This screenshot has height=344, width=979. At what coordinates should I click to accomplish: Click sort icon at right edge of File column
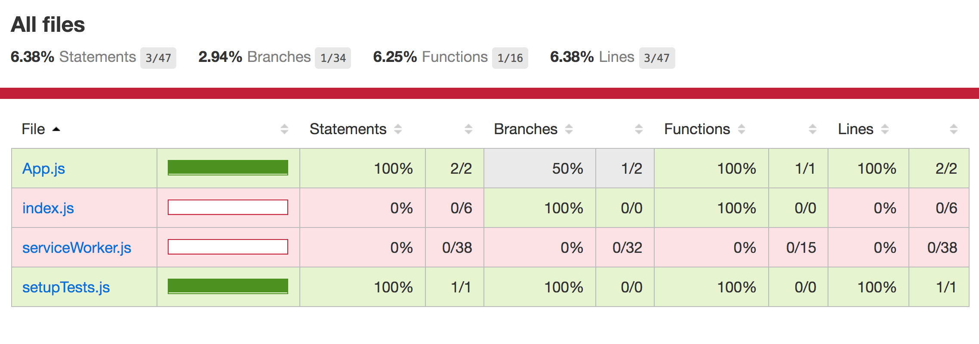pyautogui.click(x=284, y=129)
